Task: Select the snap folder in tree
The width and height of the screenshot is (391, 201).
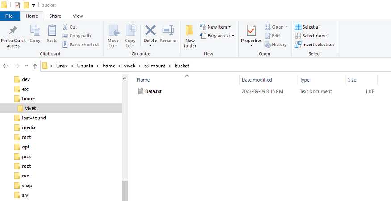Action: [27, 185]
